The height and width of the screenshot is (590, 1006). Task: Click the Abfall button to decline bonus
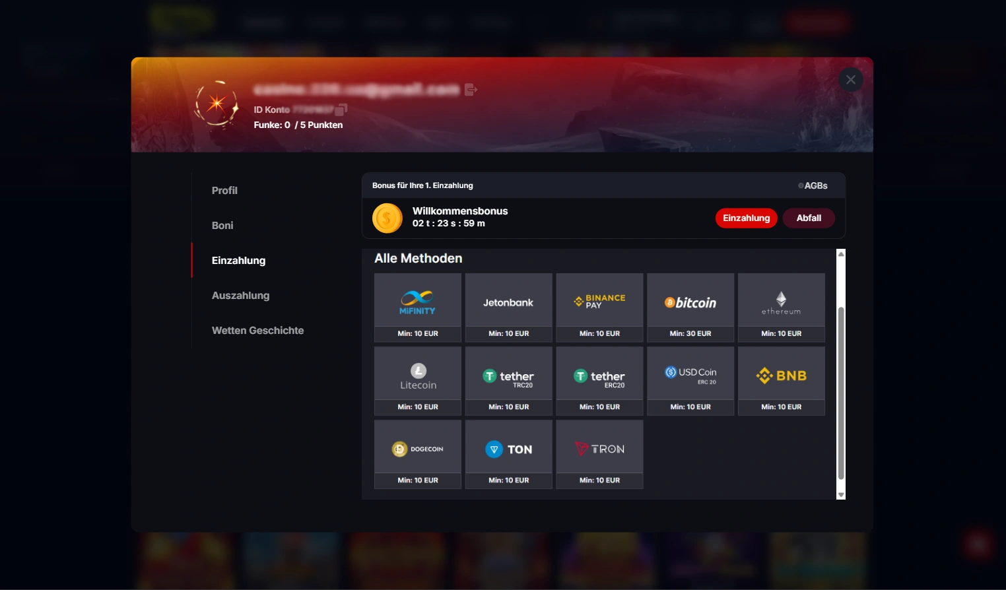point(809,218)
